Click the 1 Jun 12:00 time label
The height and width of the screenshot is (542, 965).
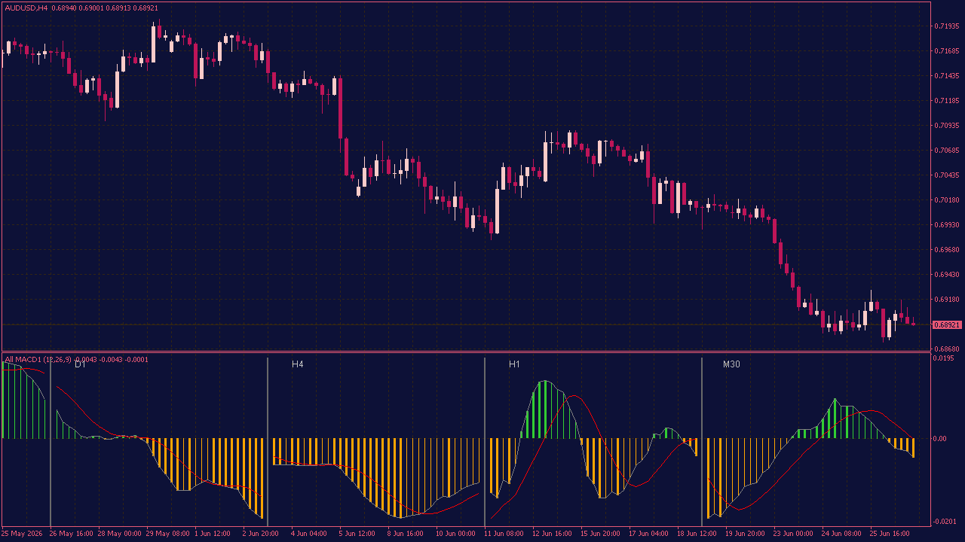pos(214,534)
